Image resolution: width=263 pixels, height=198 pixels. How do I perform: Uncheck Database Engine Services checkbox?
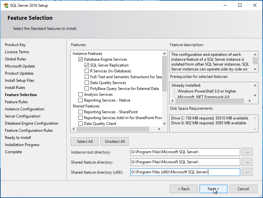tap(80, 59)
